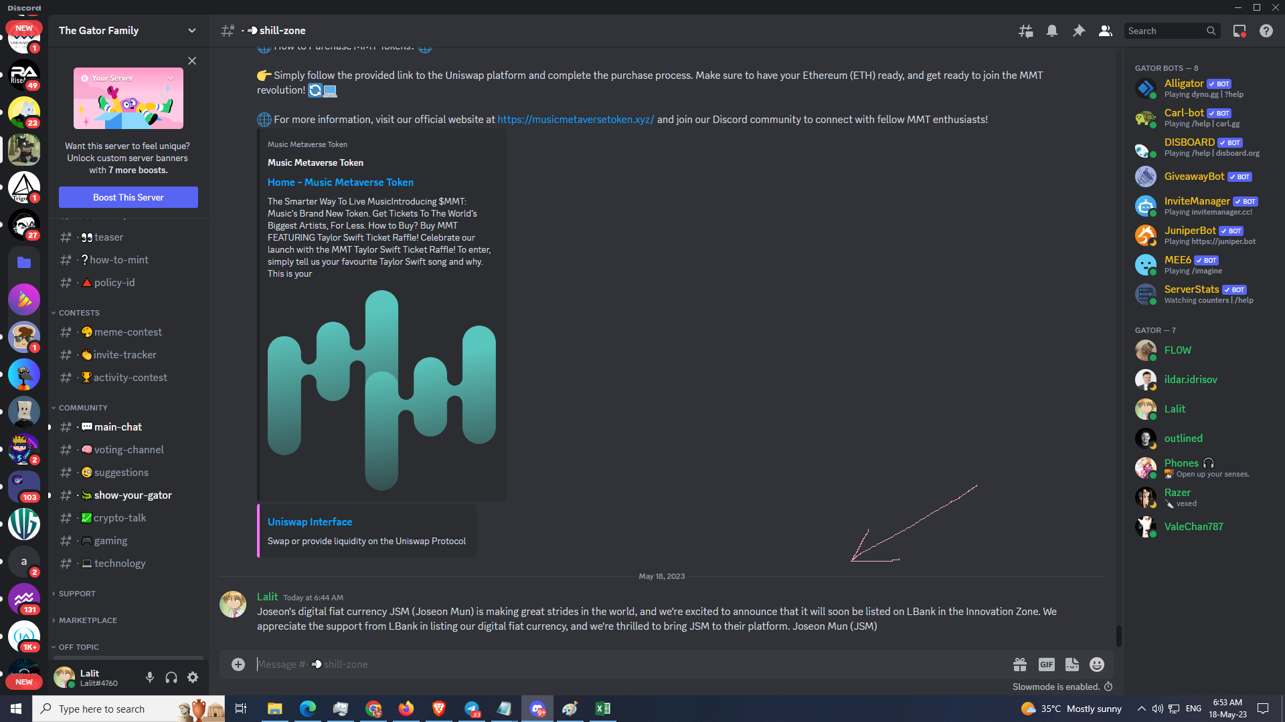Toggle headphones deafen in user panel

pos(171,677)
